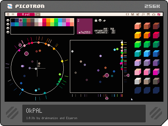The image size is (168, 126).
Task: Click the #7e2553 hex color value
Action: (x=85, y=32)
